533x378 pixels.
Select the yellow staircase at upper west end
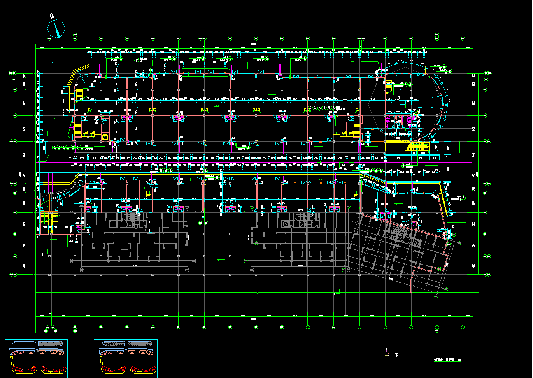point(79,94)
